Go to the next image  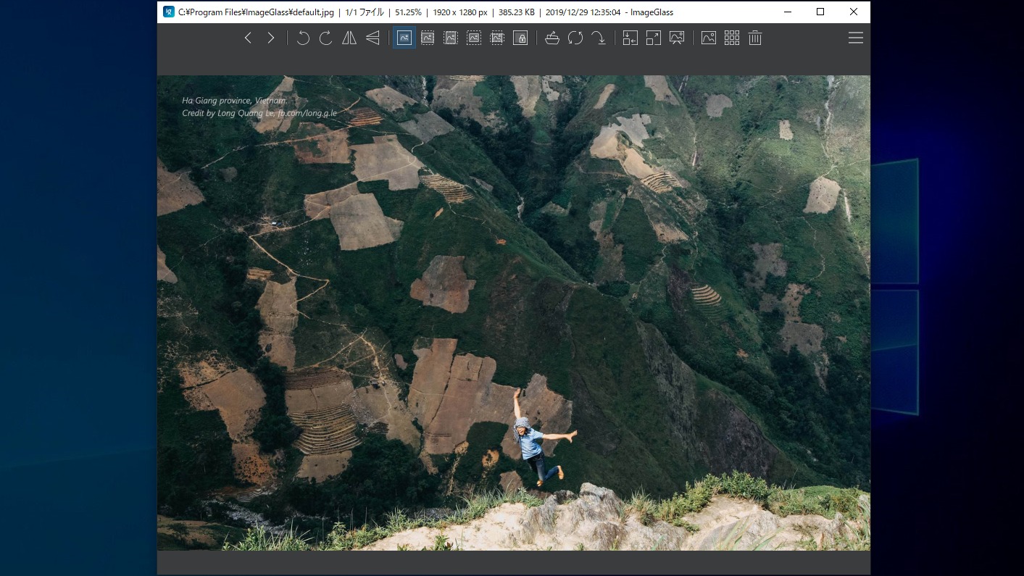click(x=271, y=38)
